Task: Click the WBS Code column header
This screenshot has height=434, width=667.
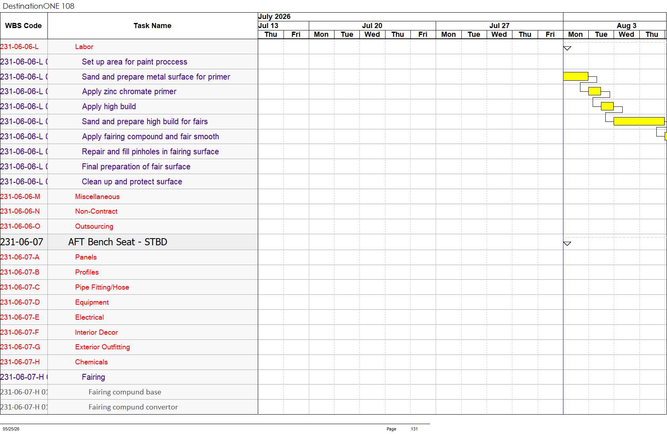Action: [x=24, y=26]
